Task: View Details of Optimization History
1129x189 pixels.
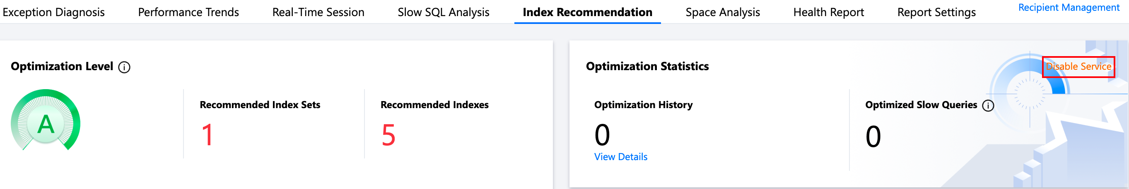Action: tap(620, 157)
